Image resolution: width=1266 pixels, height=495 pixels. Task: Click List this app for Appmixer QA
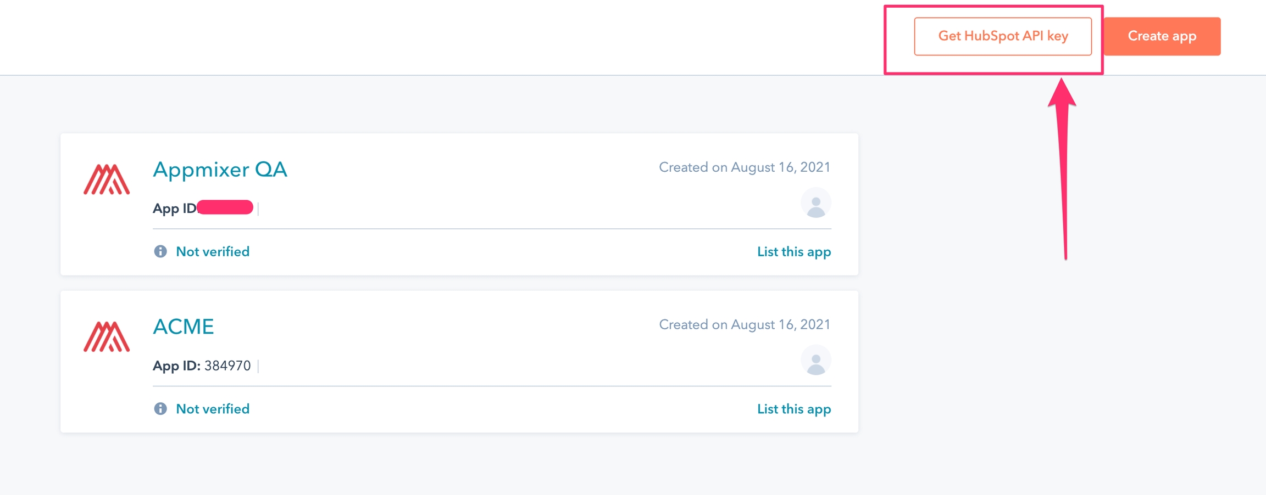click(x=793, y=252)
